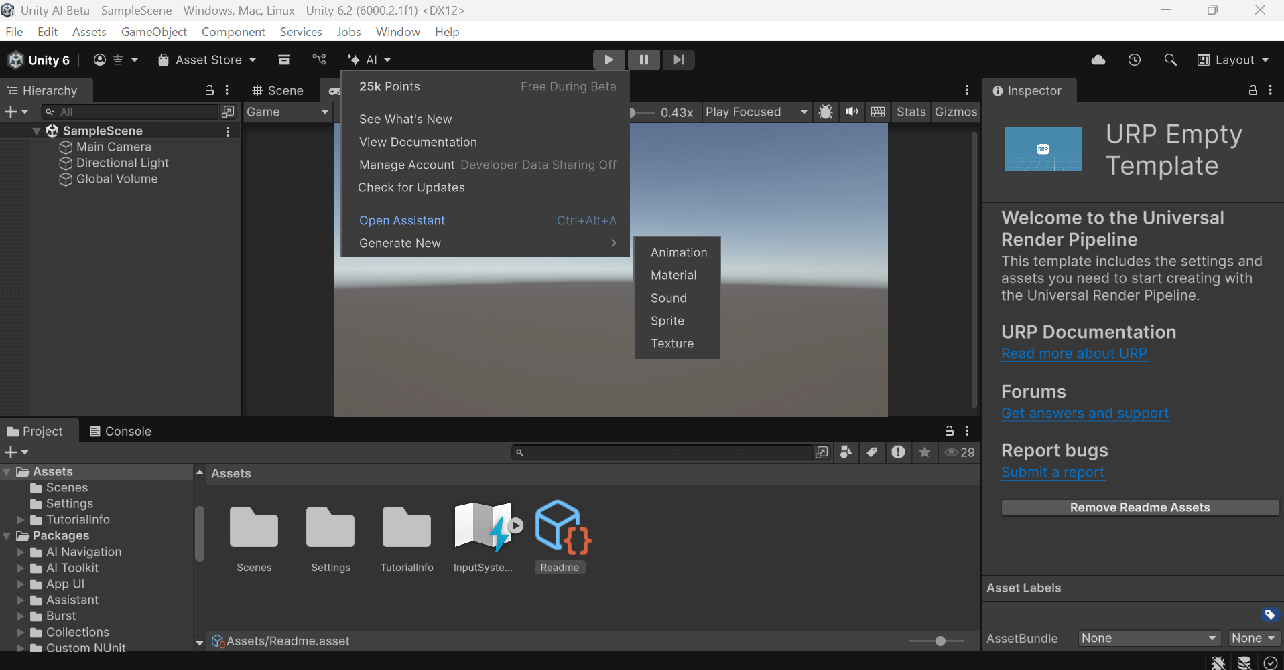Open Hierarchy search window icon
Viewport: 1284px width, 670px height.
pyautogui.click(x=228, y=112)
